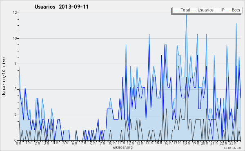Click the y-axis value '0'

coord(16,140)
